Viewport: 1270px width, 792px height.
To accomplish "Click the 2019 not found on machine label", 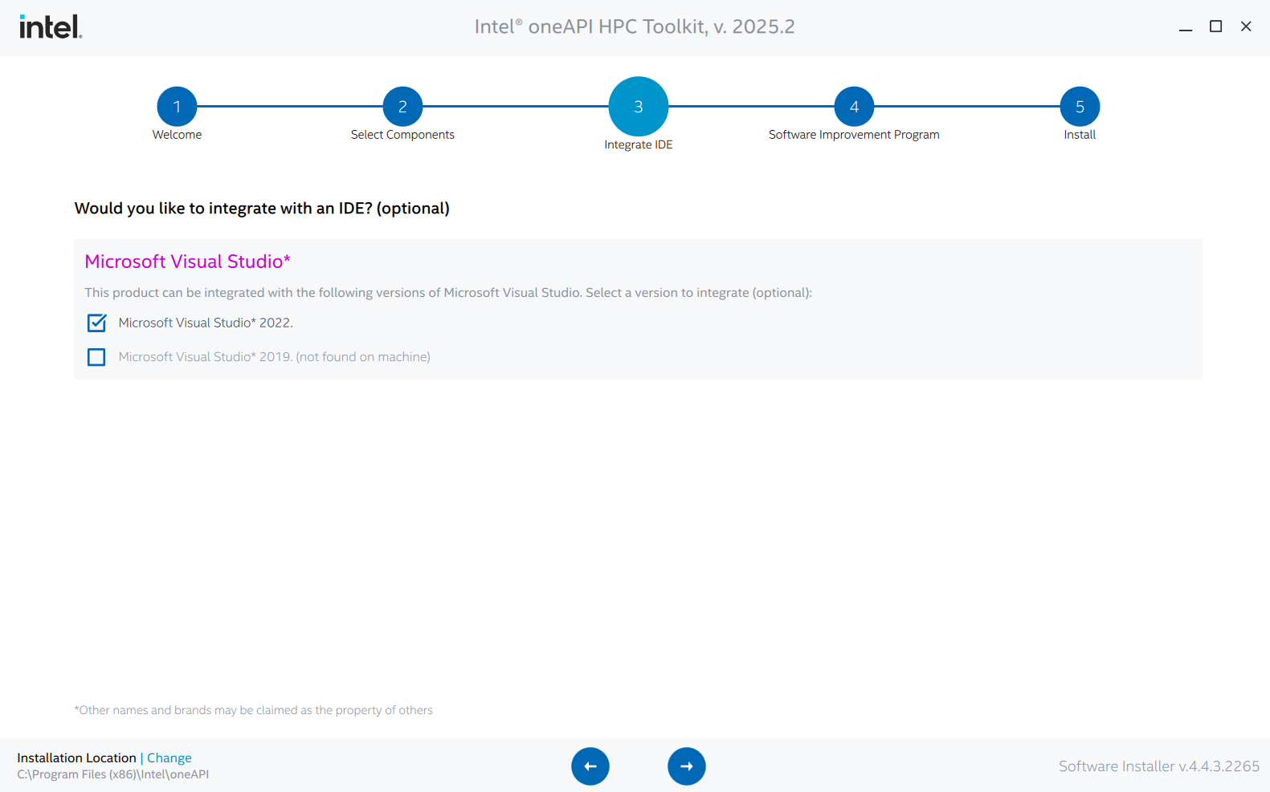I will 274,357.
